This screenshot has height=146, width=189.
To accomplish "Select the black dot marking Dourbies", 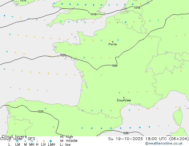I will 124,98.
